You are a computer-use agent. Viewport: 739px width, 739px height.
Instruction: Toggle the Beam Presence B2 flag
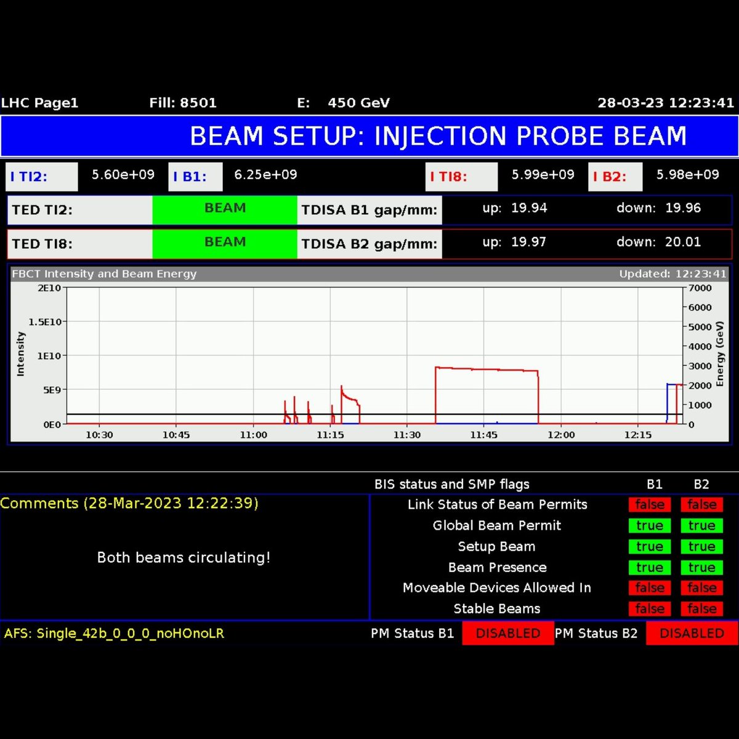701,567
